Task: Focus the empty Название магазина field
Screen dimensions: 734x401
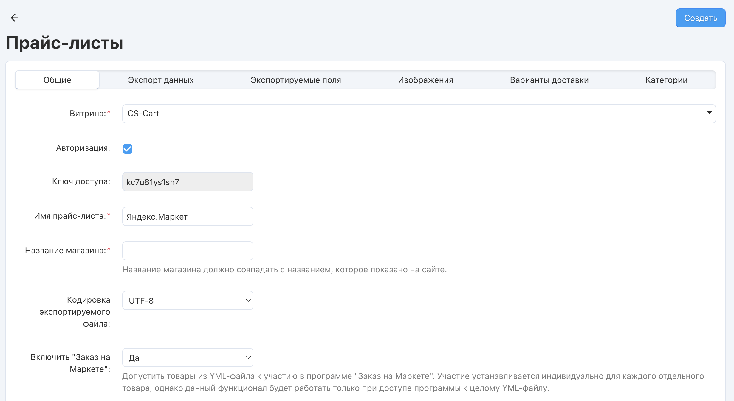Action: pyautogui.click(x=188, y=251)
